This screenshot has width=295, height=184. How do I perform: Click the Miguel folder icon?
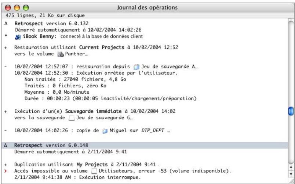coord(105,131)
